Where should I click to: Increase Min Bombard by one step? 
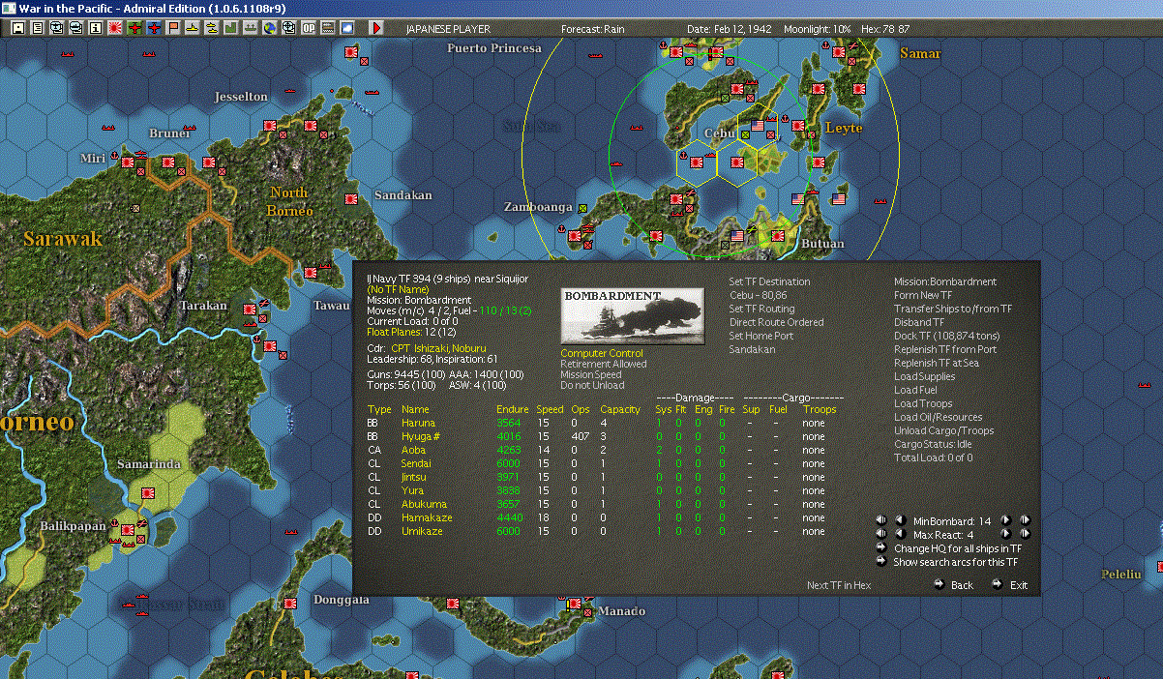(x=1006, y=520)
